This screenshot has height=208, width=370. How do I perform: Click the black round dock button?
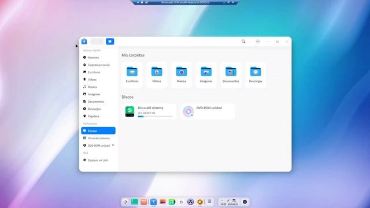pyautogui.click(x=245, y=202)
